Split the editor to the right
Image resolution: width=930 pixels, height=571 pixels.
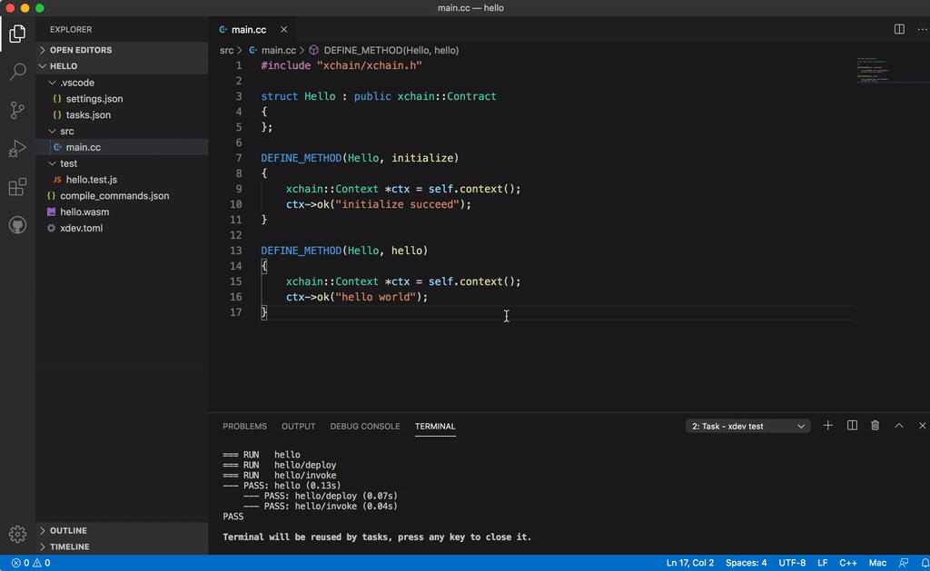click(899, 29)
